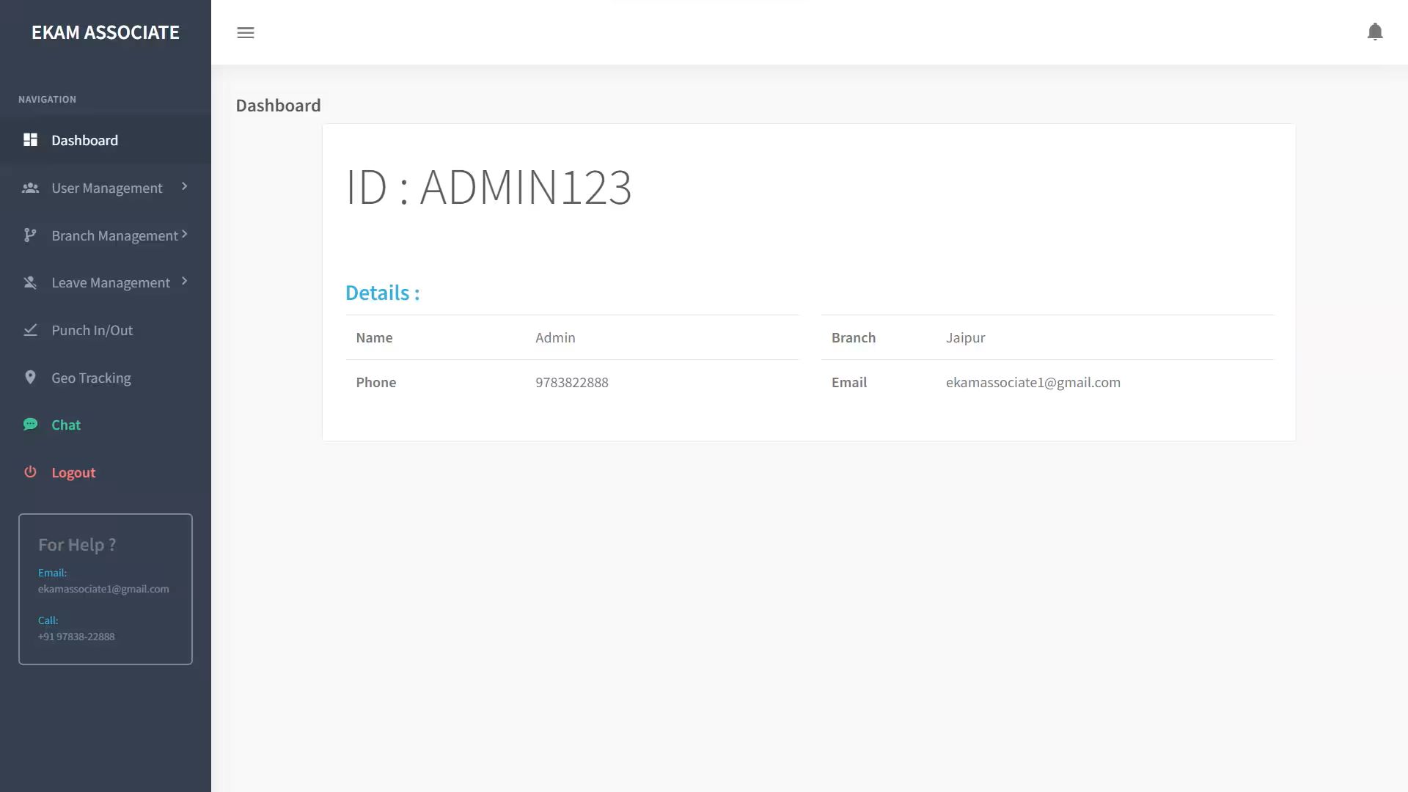The width and height of the screenshot is (1408, 792).
Task: Click the Logout menu entry
Action: click(x=73, y=472)
